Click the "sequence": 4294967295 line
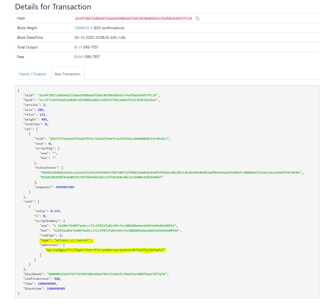The height and width of the screenshot is (305, 325). coord(54,187)
